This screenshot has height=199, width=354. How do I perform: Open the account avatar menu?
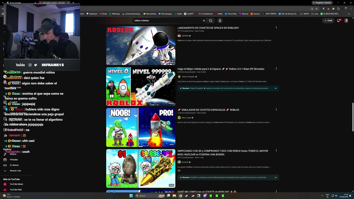click(x=346, y=20)
